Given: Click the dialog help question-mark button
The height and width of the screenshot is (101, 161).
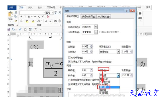Looking at the screenshot, I should coord(127,11).
